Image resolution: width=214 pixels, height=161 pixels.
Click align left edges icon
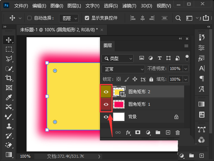tap(133, 18)
